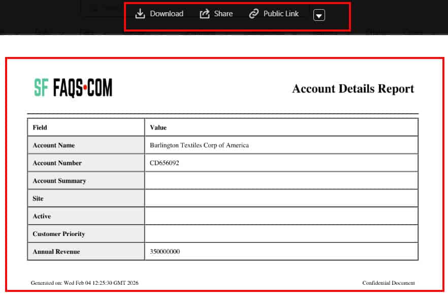Viewport: 448px width, 296px height.
Task: Select the Share toolbar item
Action: [x=216, y=14]
